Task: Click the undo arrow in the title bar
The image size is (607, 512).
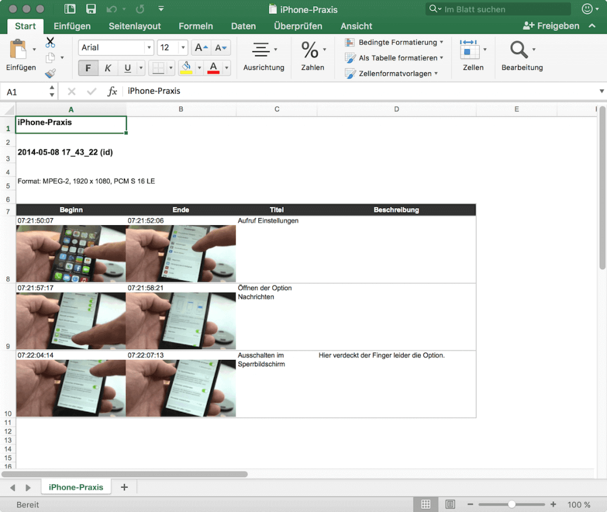Action: point(111,9)
